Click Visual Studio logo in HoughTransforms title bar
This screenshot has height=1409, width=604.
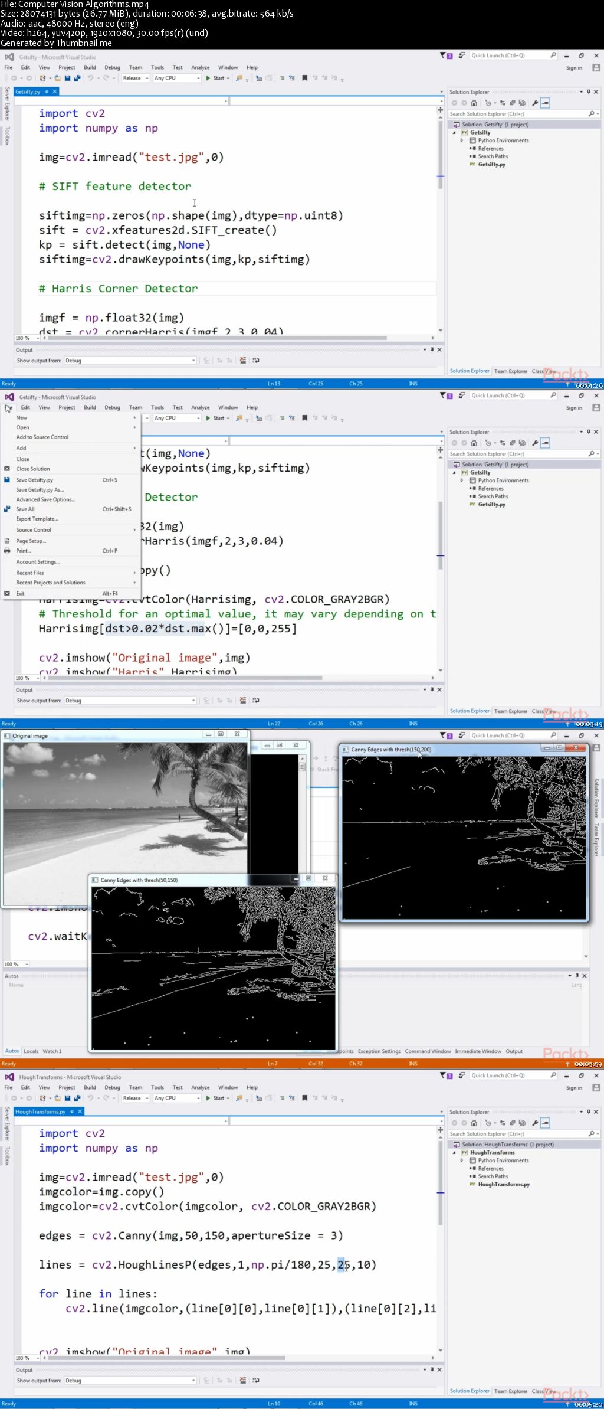pyautogui.click(x=9, y=1077)
